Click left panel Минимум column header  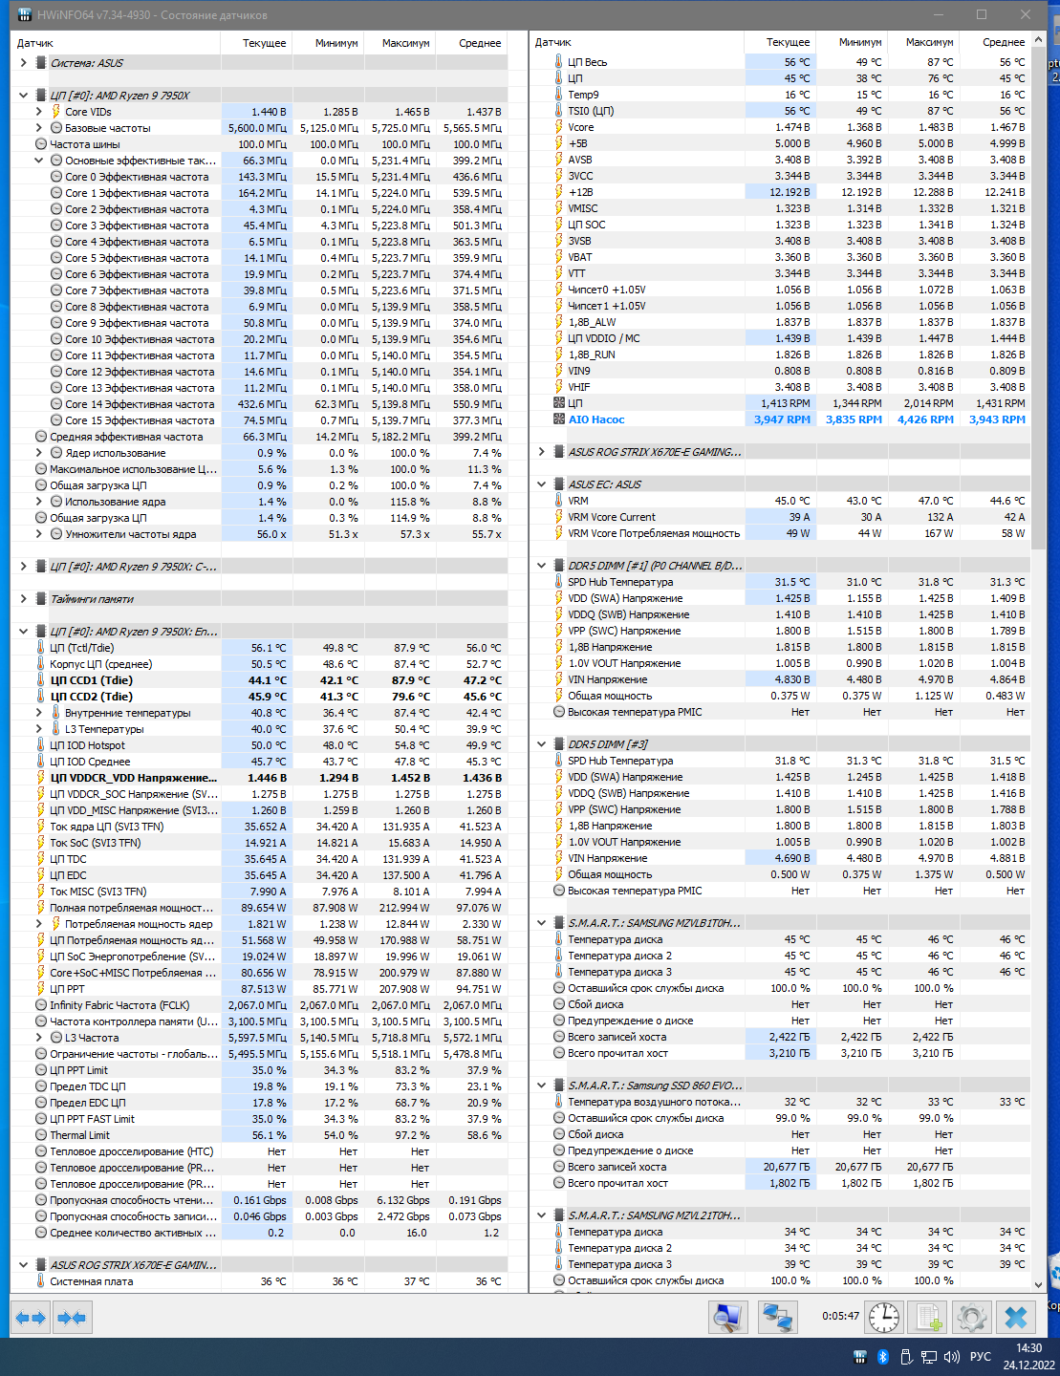tap(327, 43)
